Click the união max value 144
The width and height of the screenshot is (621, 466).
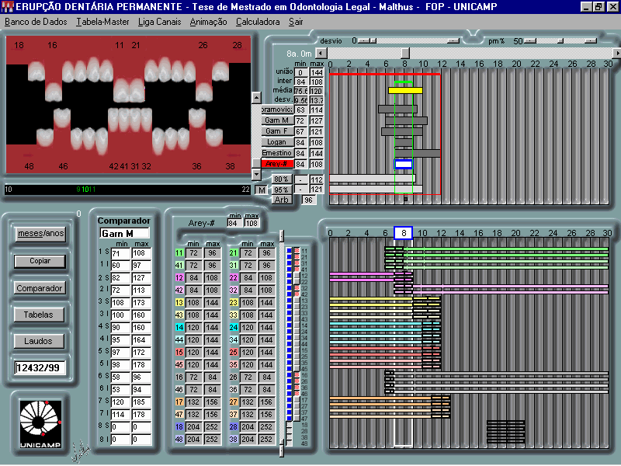pos(317,72)
